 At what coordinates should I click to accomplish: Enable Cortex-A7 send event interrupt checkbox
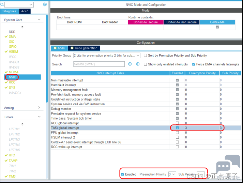[177, 142]
